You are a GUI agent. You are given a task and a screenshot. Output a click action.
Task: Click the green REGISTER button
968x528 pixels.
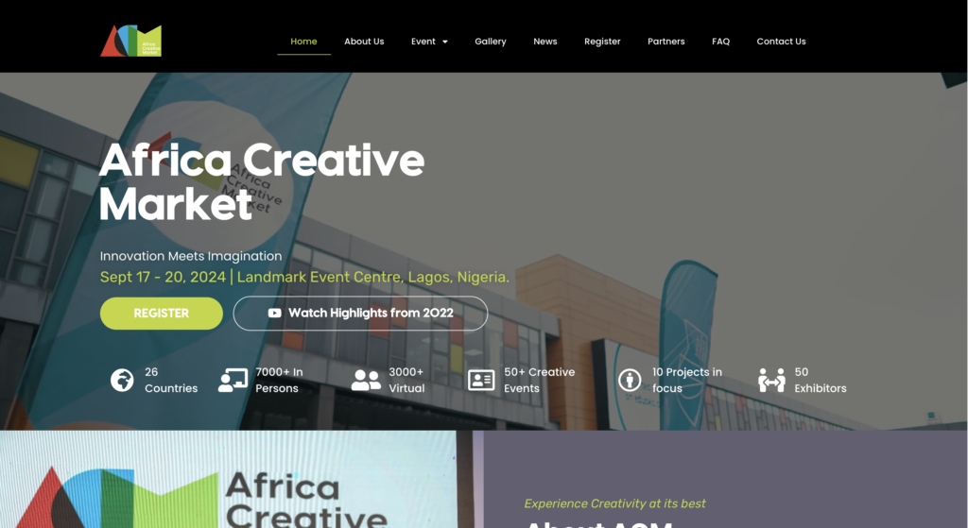[161, 314]
